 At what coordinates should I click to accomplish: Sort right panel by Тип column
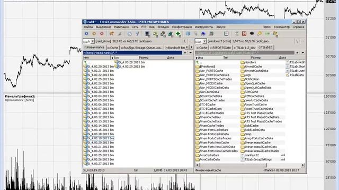pos(236,58)
